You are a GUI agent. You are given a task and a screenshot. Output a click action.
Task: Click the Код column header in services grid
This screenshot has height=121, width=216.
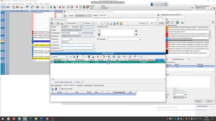point(67,60)
